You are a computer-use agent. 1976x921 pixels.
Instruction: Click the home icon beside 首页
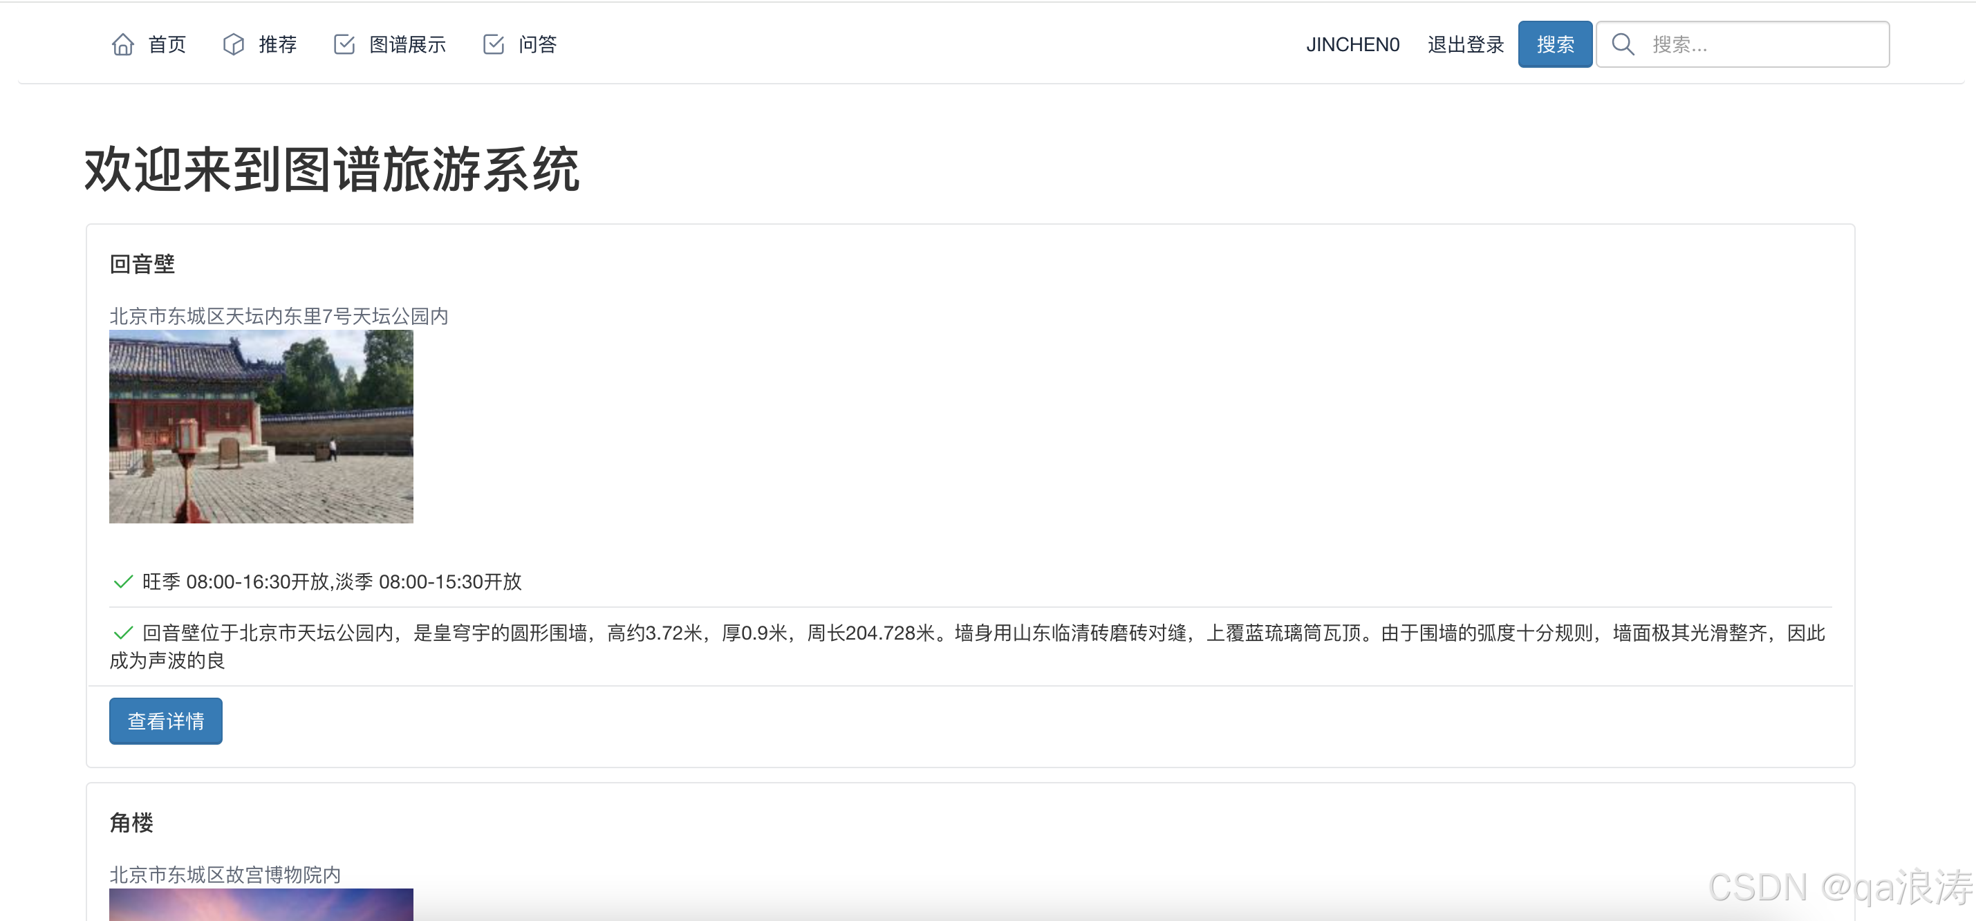(123, 44)
